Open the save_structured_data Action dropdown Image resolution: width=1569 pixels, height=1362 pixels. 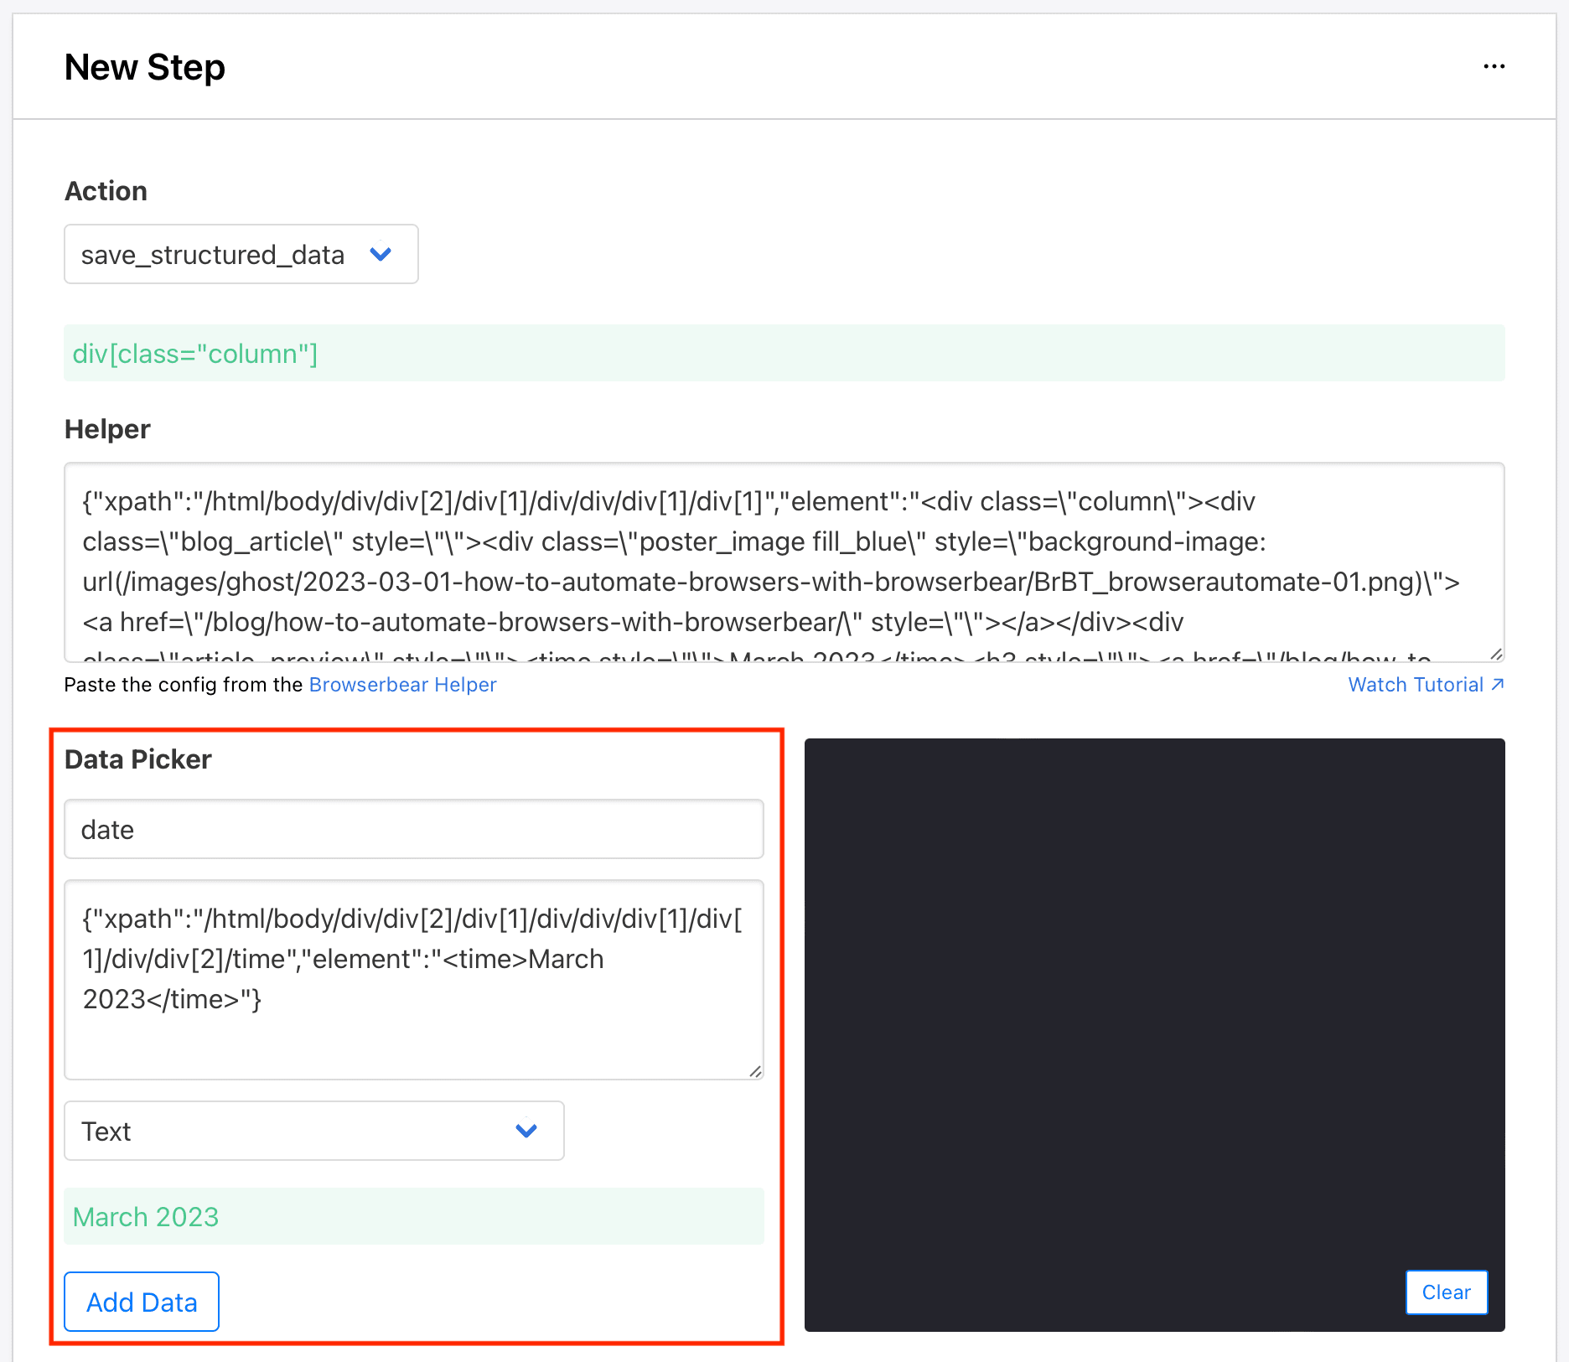(x=241, y=254)
